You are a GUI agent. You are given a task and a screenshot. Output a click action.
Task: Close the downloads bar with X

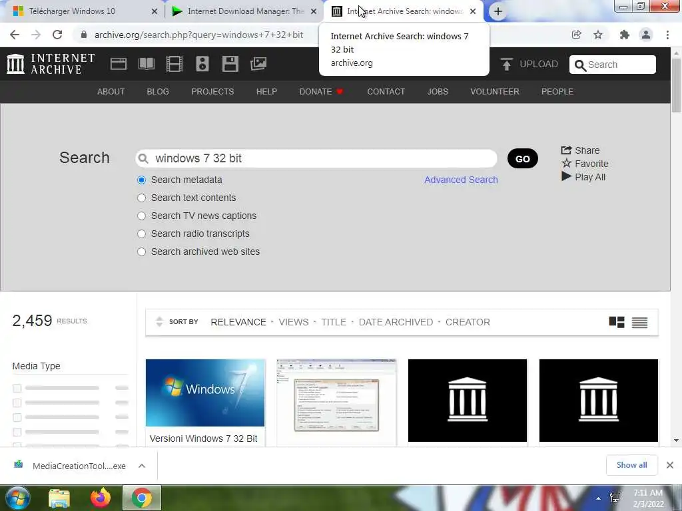click(670, 465)
